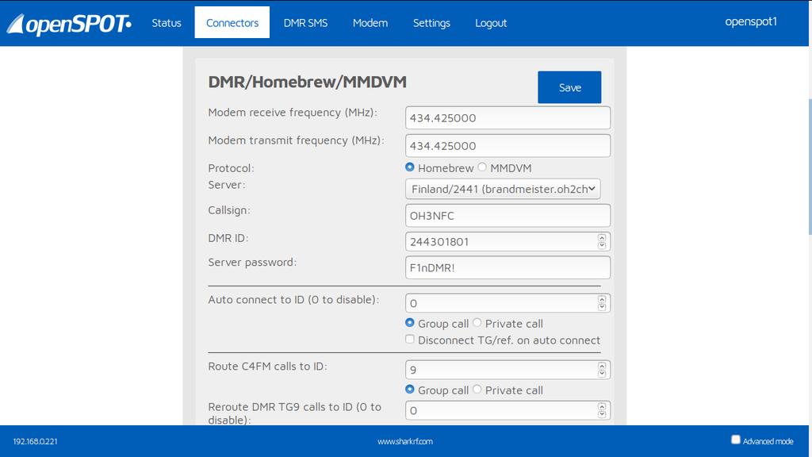Image resolution: width=812 pixels, height=457 pixels.
Task: Decrement Reroute DMR TG9 stepper down
Action: point(602,414)
